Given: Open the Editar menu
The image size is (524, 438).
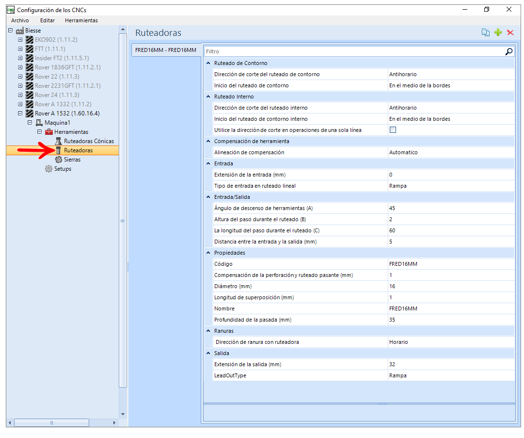Looking at the screenshot, I should click(x=48, y=20).
